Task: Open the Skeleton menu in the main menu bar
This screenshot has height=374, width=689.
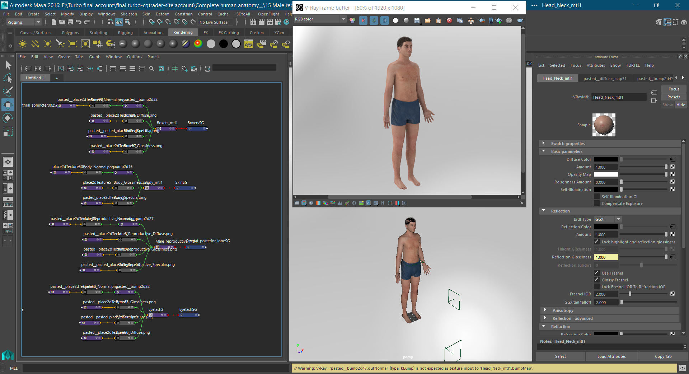Action: pyautogui.click(x=129, y=14)
